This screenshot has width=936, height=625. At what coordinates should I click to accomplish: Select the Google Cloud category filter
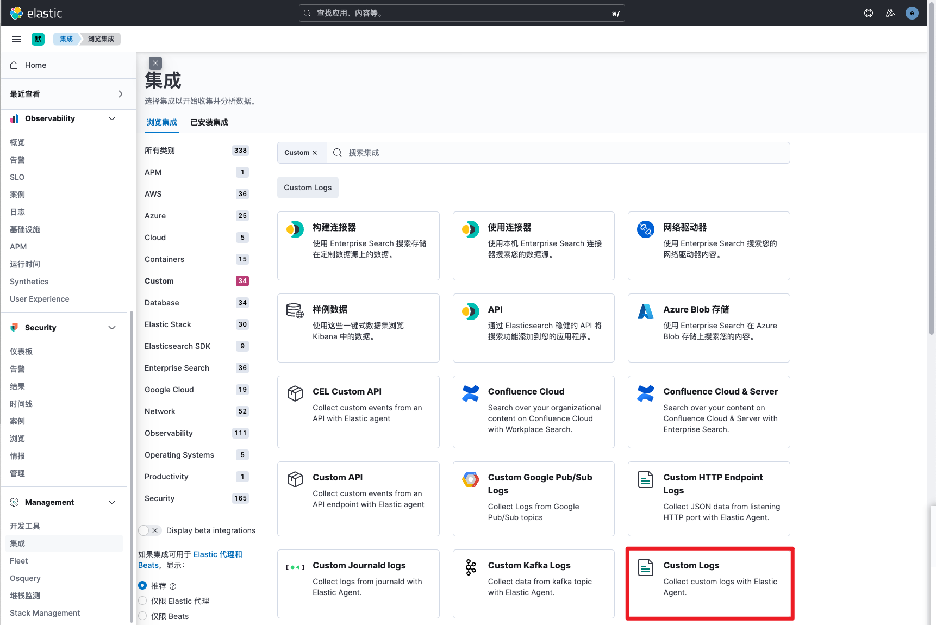(197, 390)
